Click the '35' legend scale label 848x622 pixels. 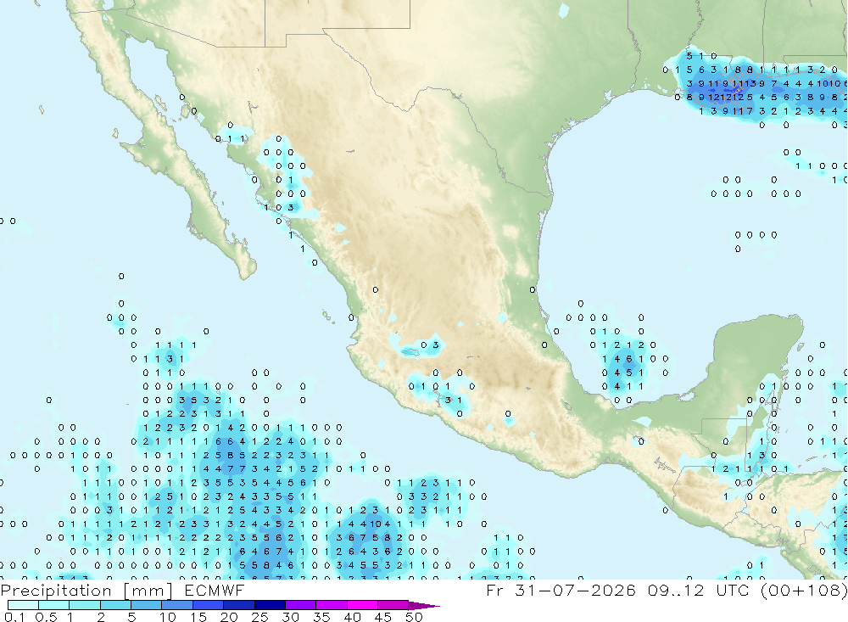[x=321, y=617]
